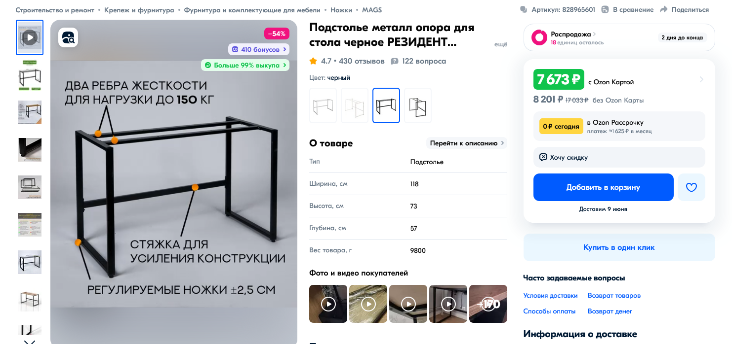Viewport: 732px width, 344px height.
Task: Open the 430 отзывов reviews link
Action: coord(362,61)
